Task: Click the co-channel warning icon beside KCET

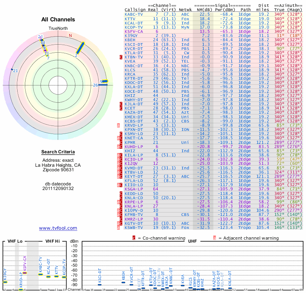Action: tap(121, 108)
